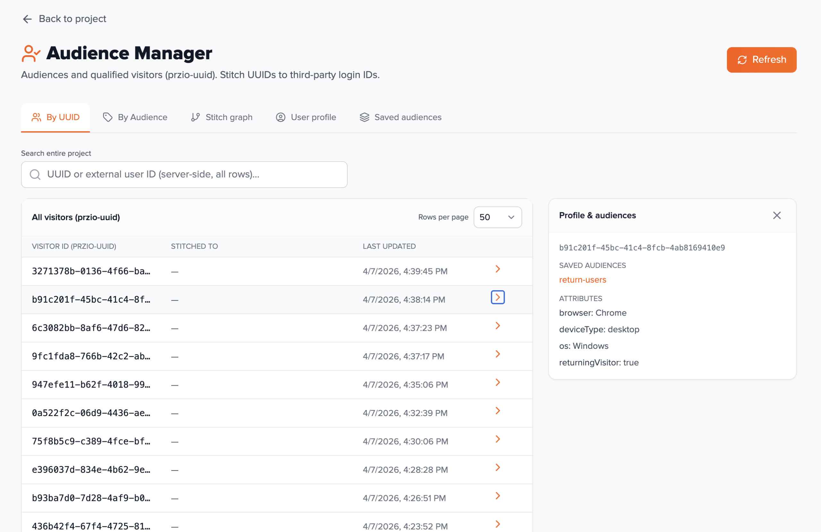Image resolution: width=821 pixels, height=532 pixels.
Task: Click the back arrow icon
Action: coord(27,19)
